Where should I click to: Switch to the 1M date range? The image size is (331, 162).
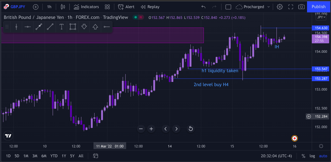pyautogui.click(x=26, y=156)
